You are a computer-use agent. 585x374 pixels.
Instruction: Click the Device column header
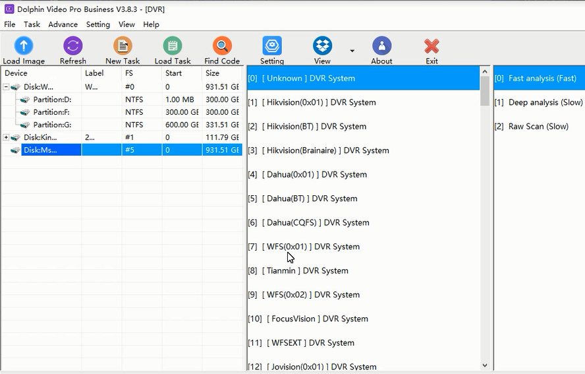41,73
